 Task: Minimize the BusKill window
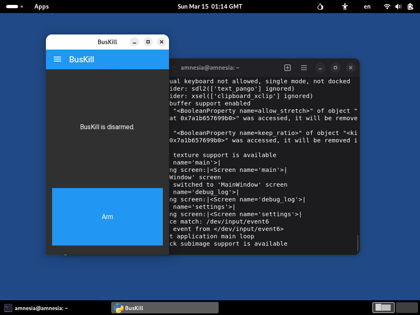(135, 42)
